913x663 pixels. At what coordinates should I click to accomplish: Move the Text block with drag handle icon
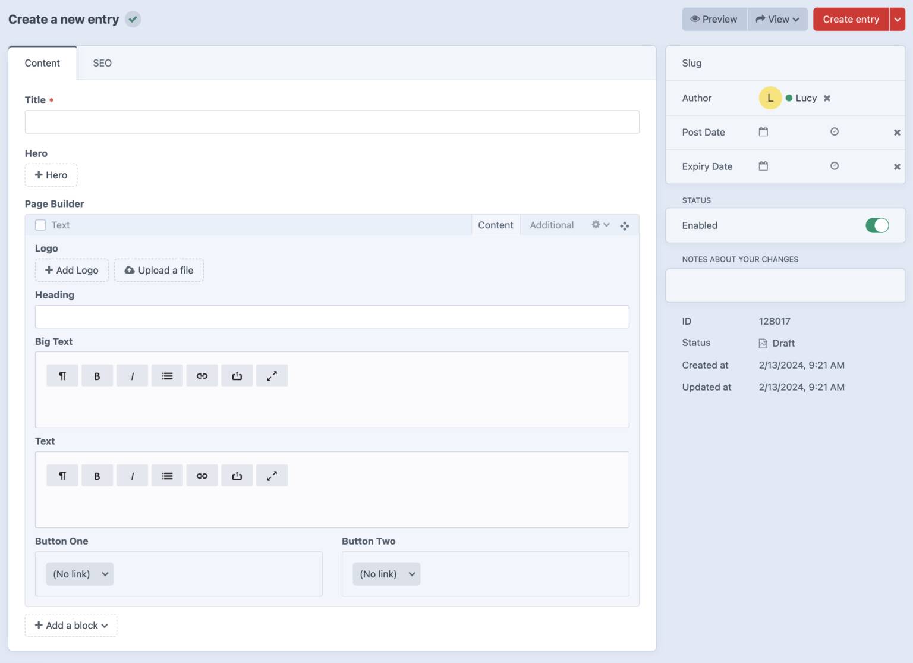pos(624,225)
